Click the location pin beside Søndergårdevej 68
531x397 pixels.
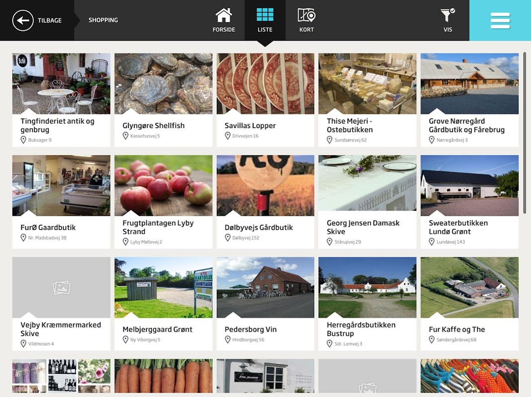pyautogui.click(x=432, y=339)
